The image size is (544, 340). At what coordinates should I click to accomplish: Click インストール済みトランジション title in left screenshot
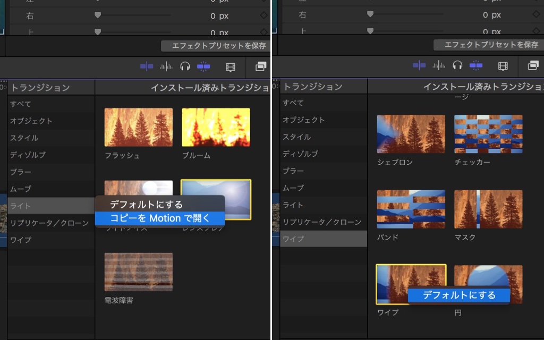[210, 88]
